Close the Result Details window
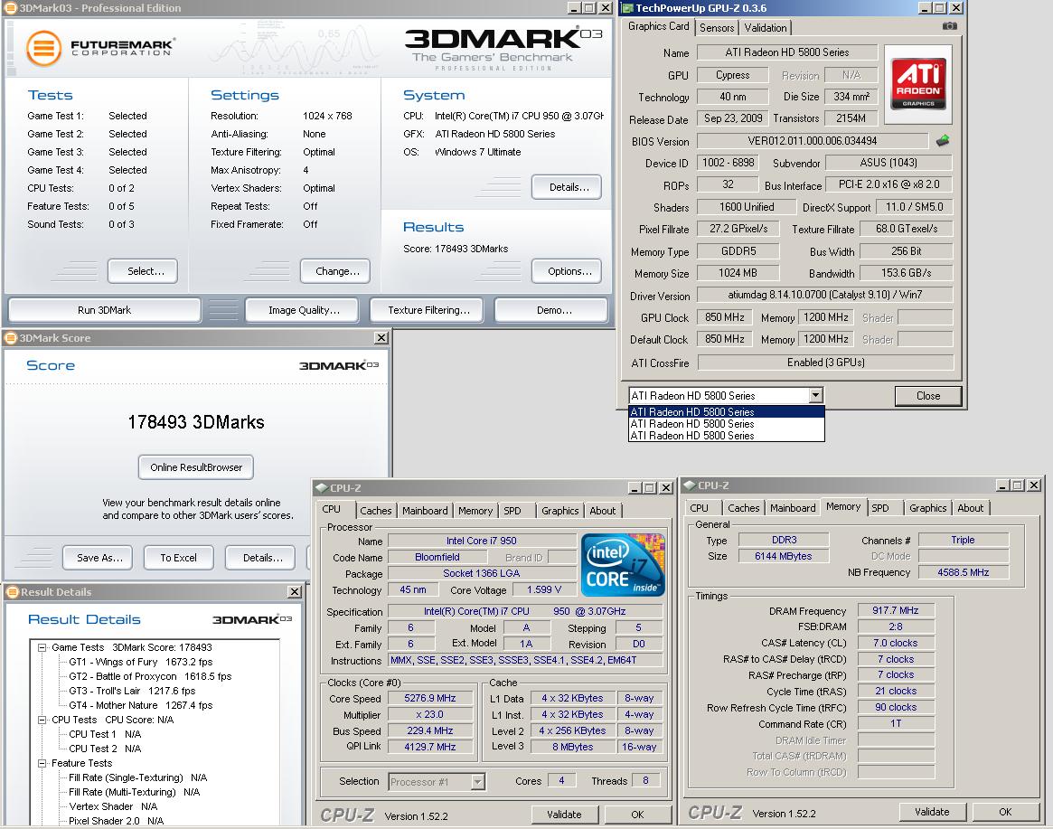The width and height of the screenshot is (1053, 829). tap(295, 592)
